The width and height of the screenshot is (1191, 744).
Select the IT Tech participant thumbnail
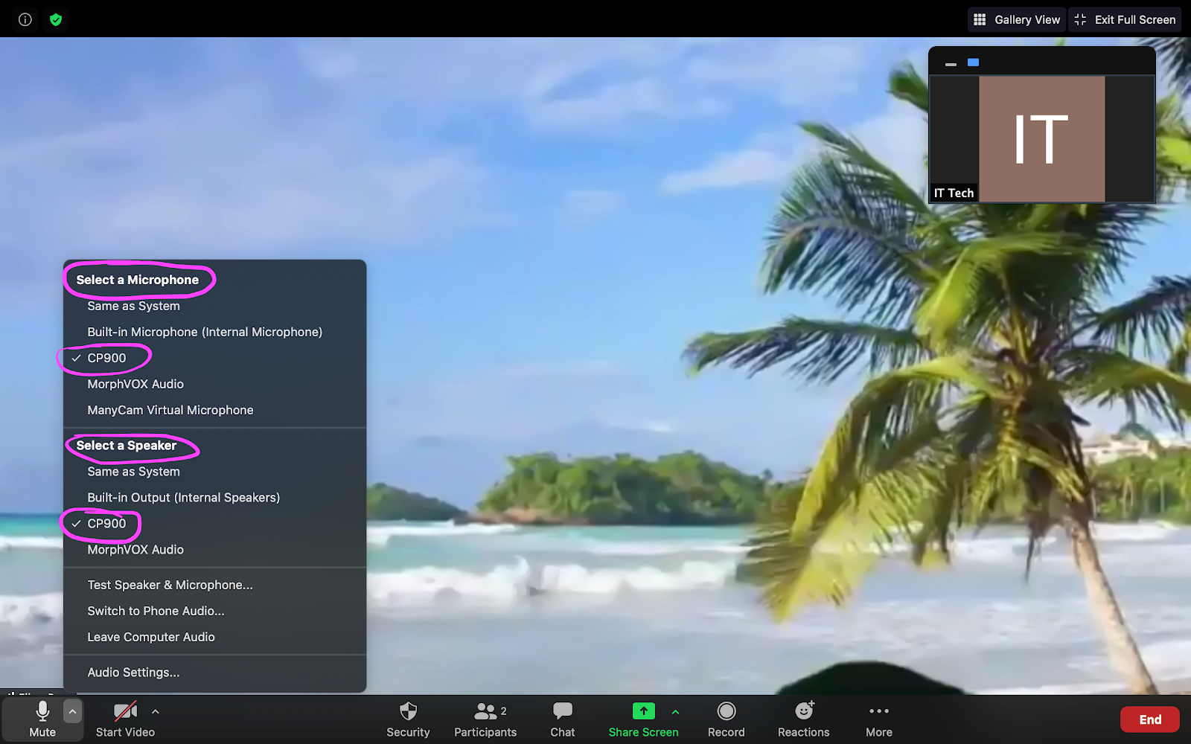coord(1042,139)
